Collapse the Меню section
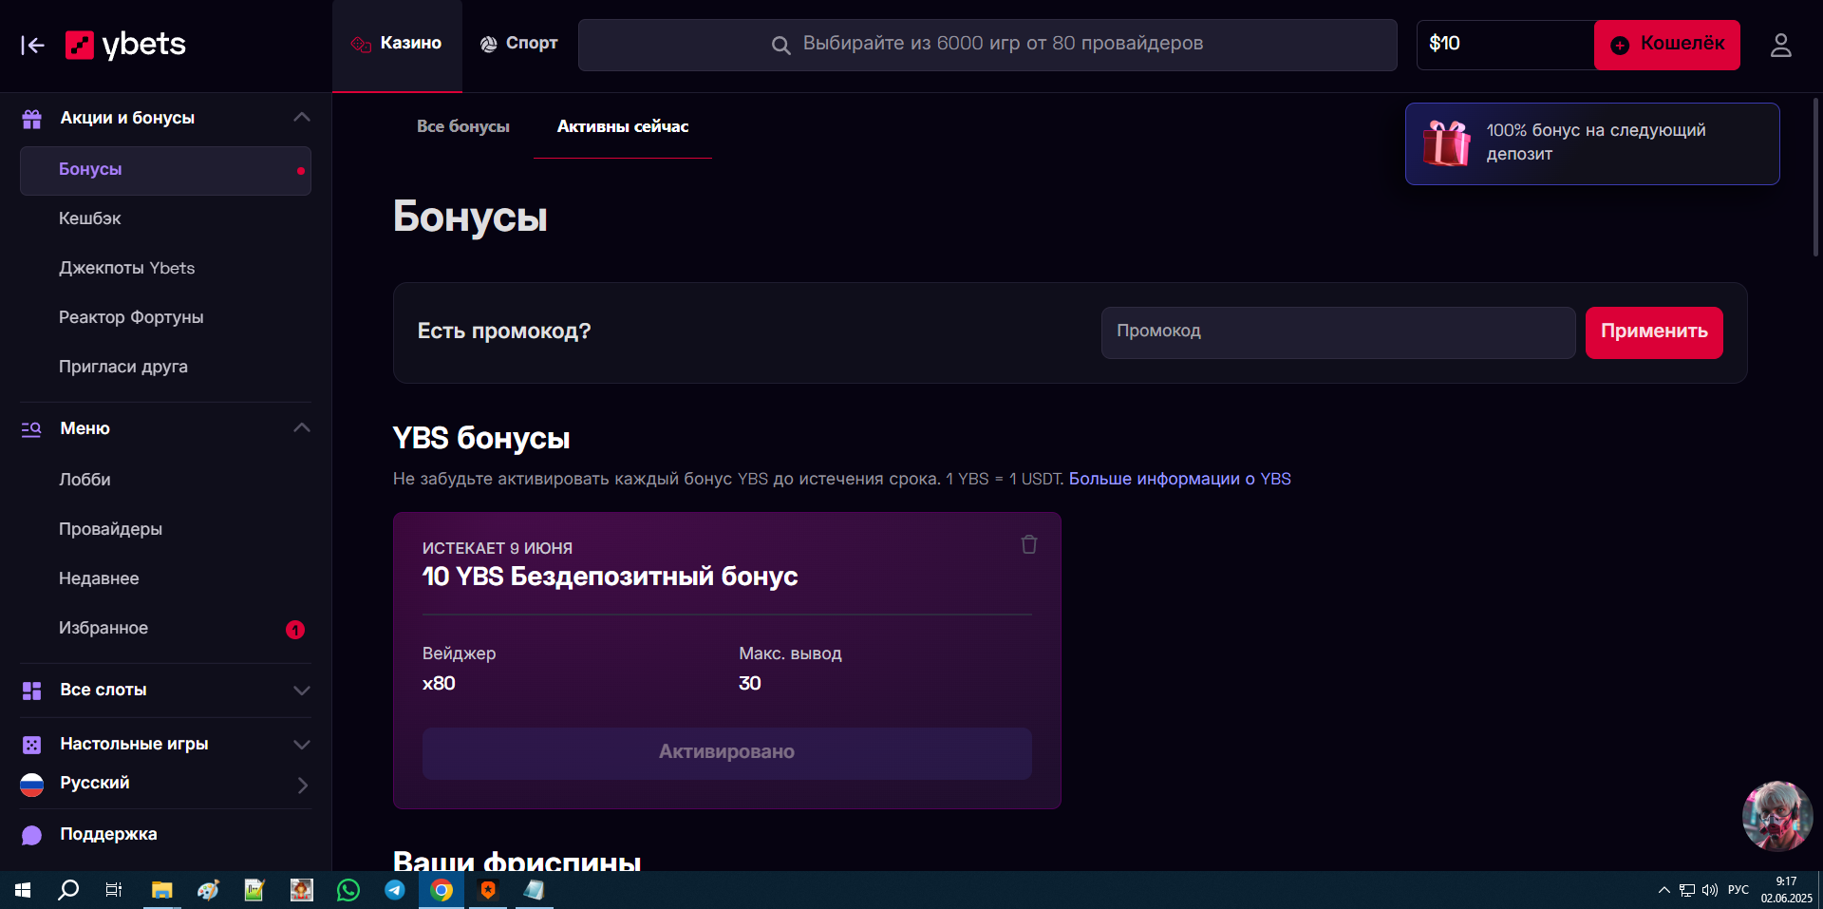This screenshot has height=909, width=1823. coord(302,427)
